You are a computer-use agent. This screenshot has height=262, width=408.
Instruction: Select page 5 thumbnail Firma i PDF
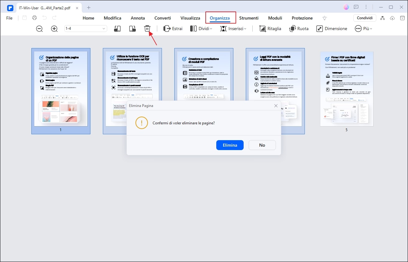(x=347, y=89)
